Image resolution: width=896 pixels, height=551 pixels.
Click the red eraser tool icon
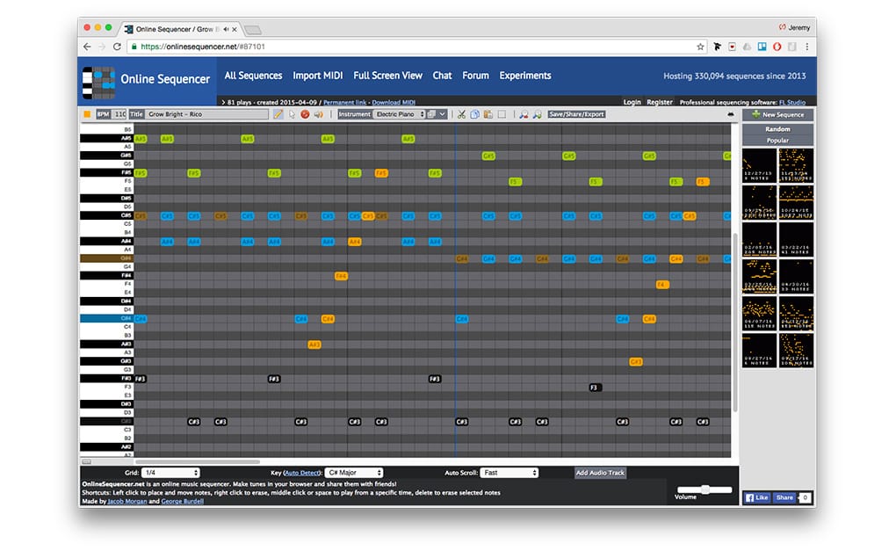point(305,114)
